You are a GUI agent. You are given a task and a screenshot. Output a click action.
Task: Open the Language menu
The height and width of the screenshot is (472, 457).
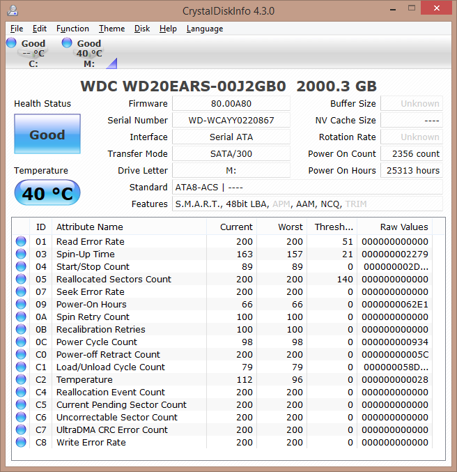[x=205, y=29]
